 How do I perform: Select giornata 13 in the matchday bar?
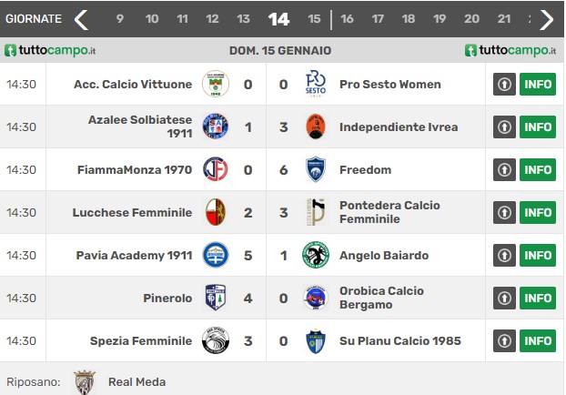[243, 19]
